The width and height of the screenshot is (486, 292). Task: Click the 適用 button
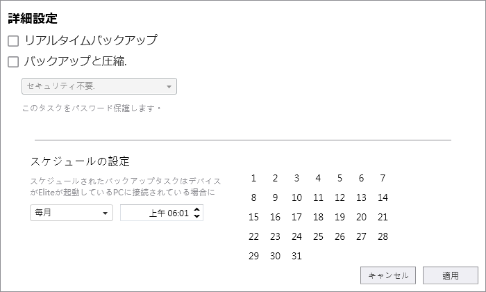451,275
